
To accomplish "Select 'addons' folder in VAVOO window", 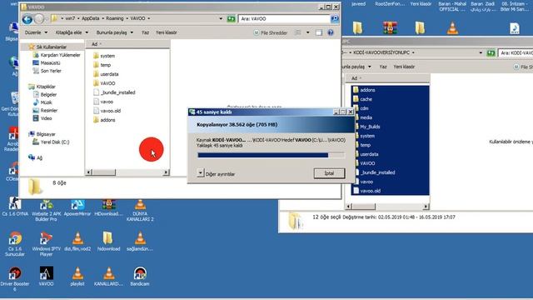I will tap(104, 120).
